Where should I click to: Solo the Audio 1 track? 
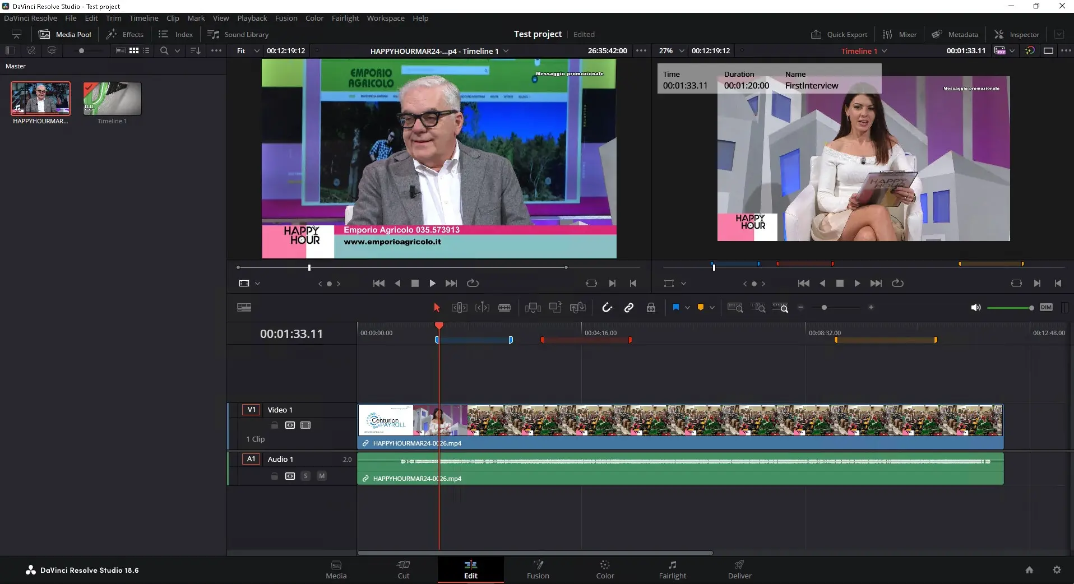pos(305,476)
